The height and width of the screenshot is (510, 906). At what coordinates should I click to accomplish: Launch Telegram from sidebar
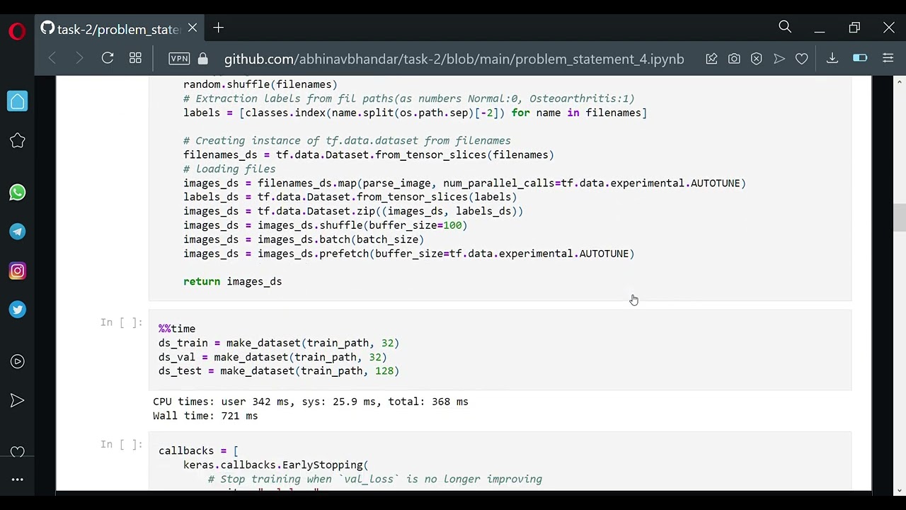18,232
